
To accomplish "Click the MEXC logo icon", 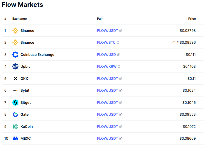I will click(x=15, y=138).
